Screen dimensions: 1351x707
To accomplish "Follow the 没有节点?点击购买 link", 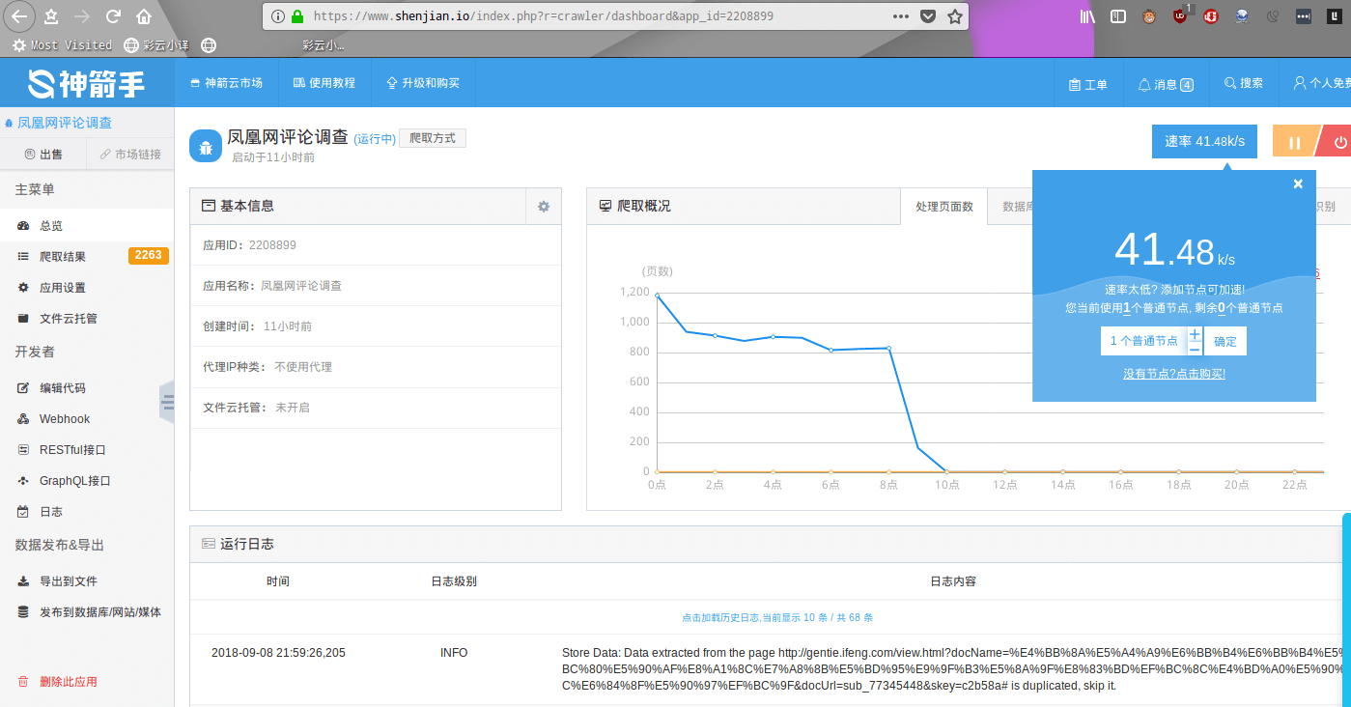I will (x=1173, y=374).
